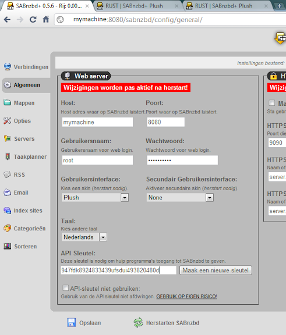The width and height of the screenshot is (286, 335).
Task: Open the Servers configuration link
Action: [x=24, y=138]
